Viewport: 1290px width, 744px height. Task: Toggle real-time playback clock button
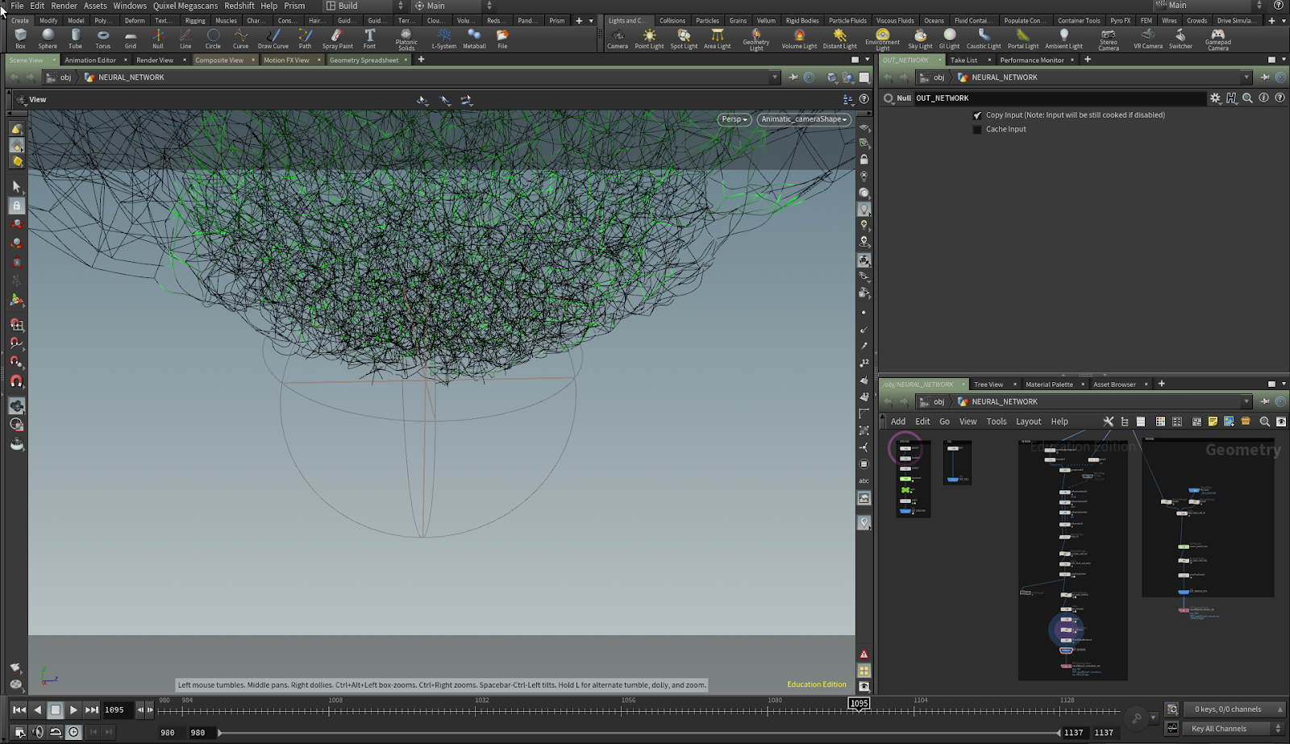coord(73,732)
